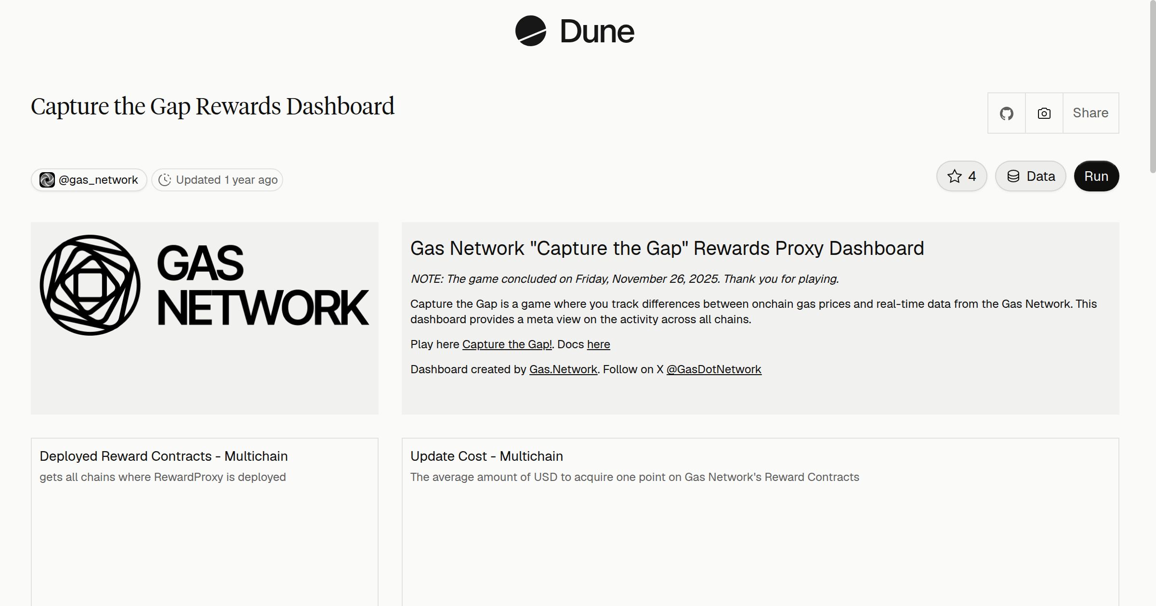
Task: Visit the Gas.Network link
Action: point(563,369)
